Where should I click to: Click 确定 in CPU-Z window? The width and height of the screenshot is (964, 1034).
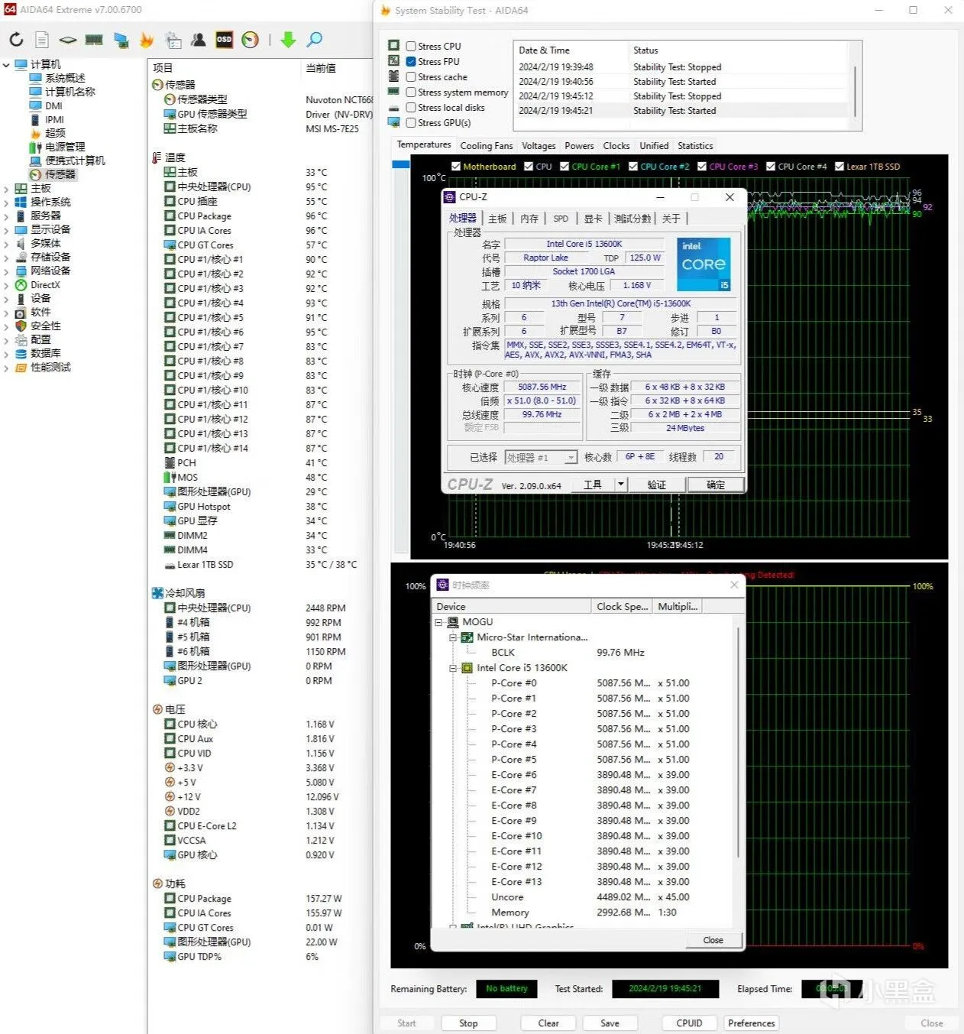(x=716, y=485)
